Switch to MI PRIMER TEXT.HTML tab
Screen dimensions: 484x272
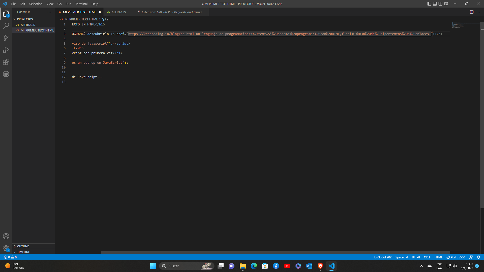pos(79,12)
